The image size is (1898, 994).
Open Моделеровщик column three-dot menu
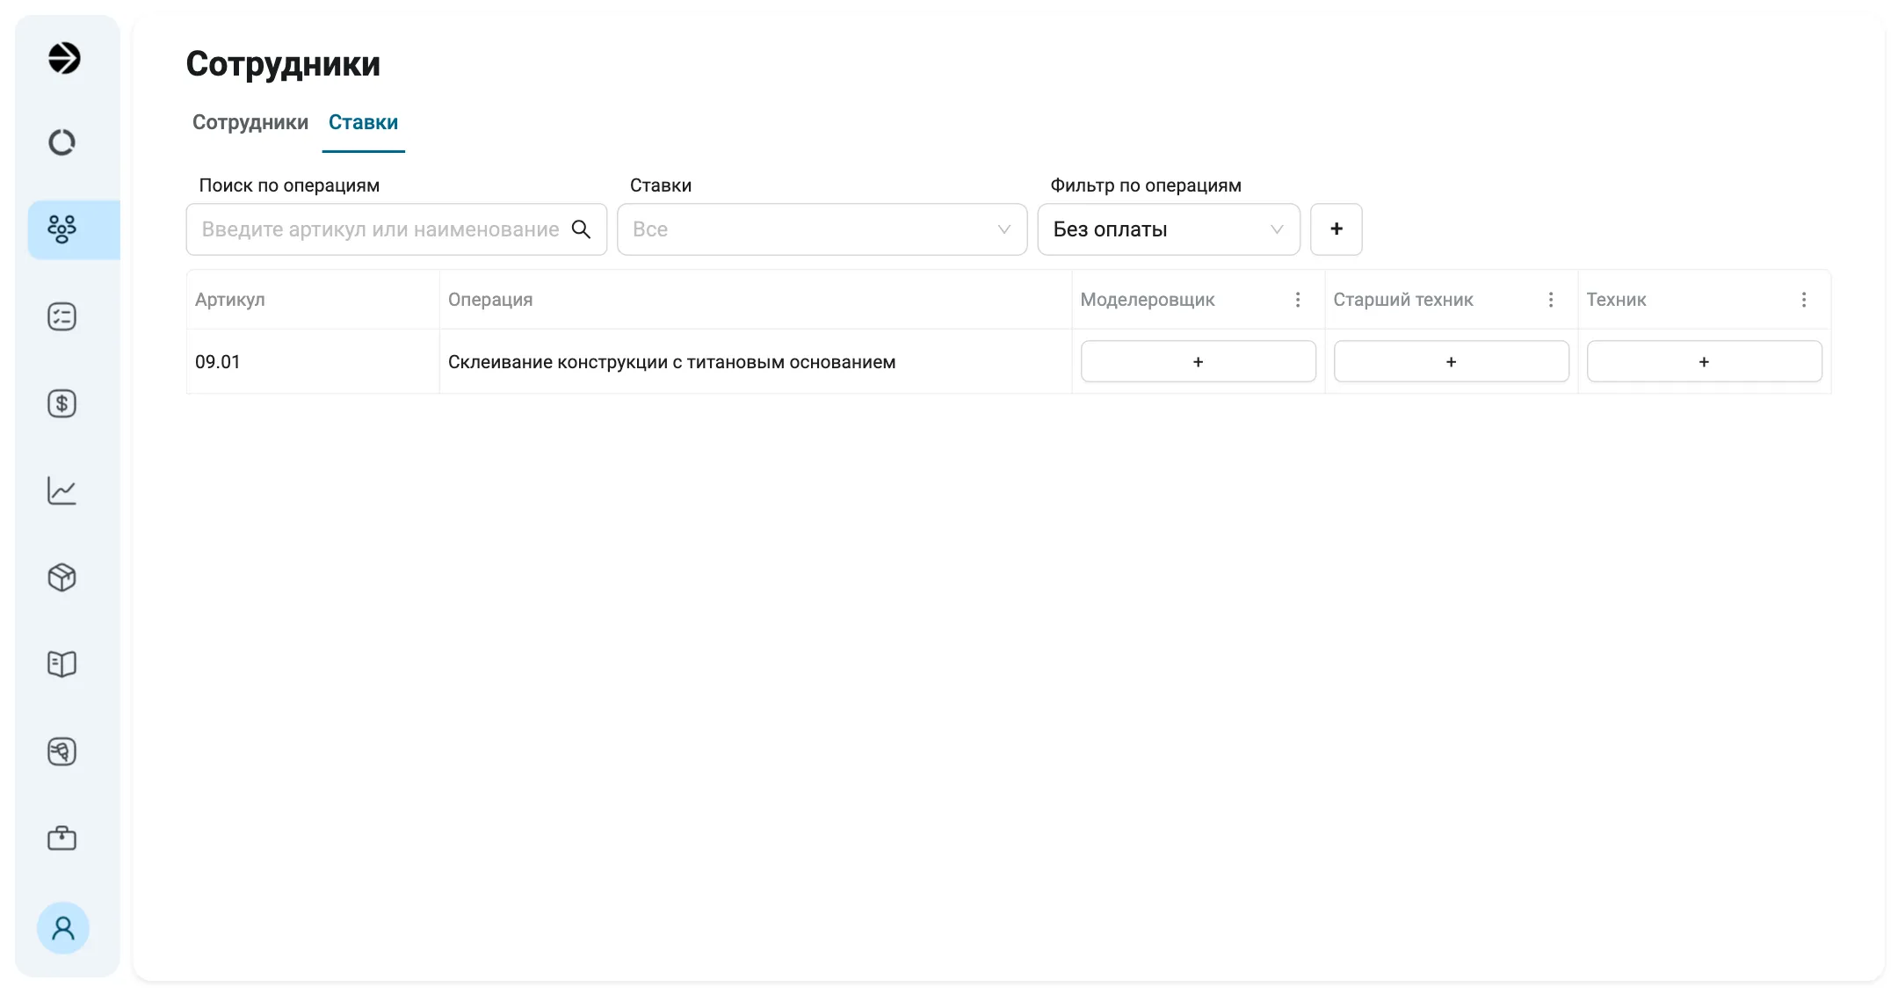click(1298, 300)
